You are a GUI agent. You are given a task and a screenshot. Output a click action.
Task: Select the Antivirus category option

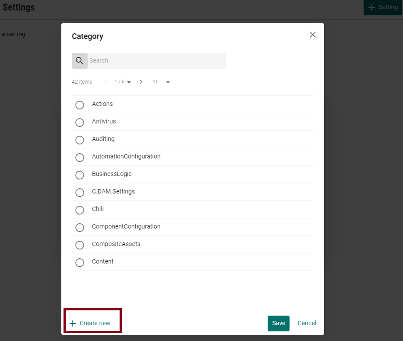[x=80, y=123]
